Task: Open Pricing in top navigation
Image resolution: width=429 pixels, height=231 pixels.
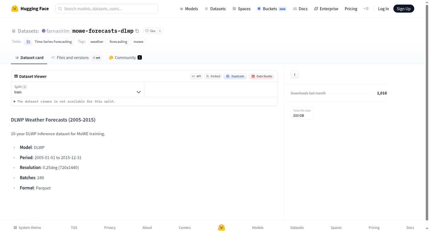Action: (x=351, y=9)
